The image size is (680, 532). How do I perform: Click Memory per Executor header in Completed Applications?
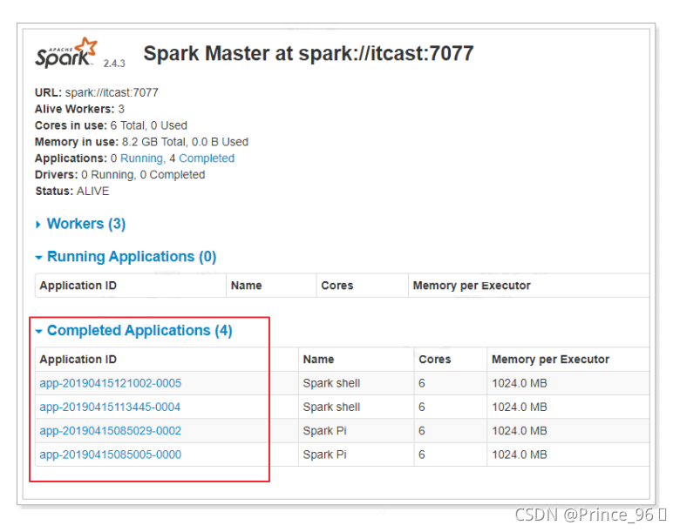pos(550,360)
